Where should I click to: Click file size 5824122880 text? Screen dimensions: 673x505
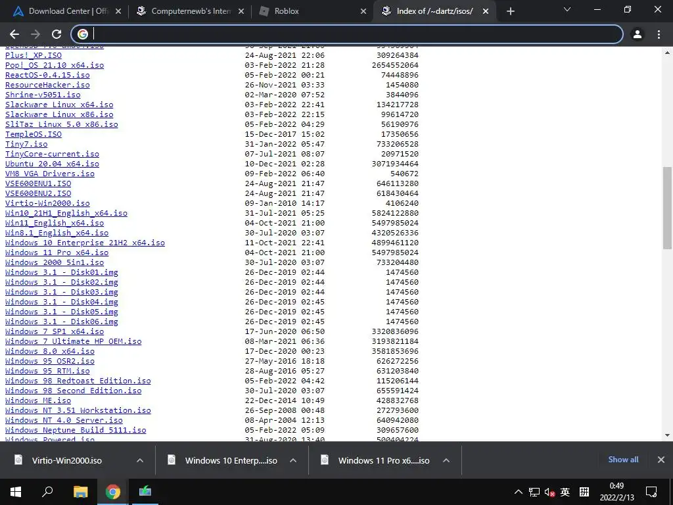(395, 213)
